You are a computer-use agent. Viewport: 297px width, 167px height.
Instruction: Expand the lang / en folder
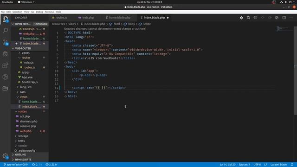pos(26,87)
